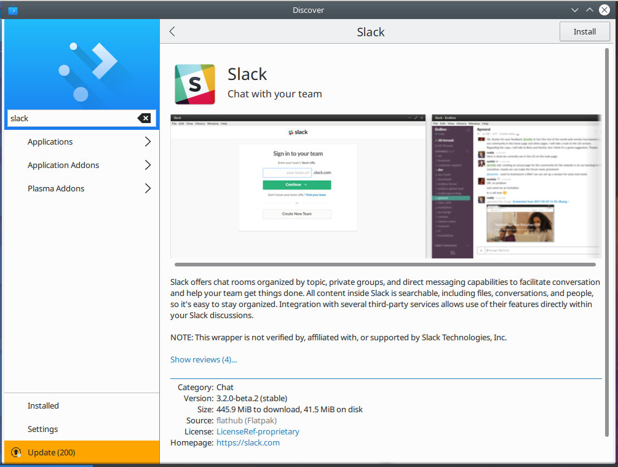
Task: Click the 'Chat with your team' subtitle
Action: (x=275, y=94)
